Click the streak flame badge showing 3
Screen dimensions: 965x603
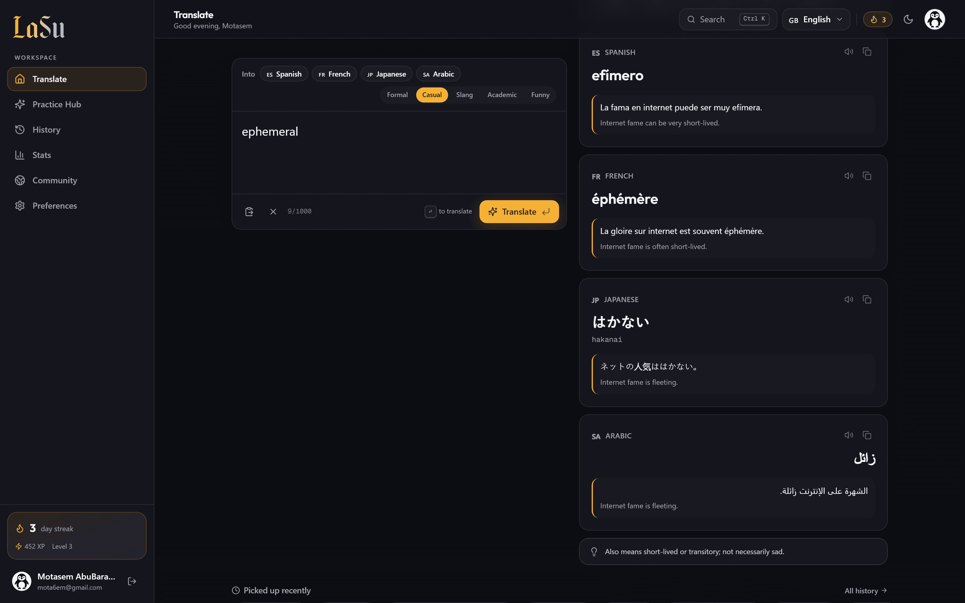[x=878, y=20]
